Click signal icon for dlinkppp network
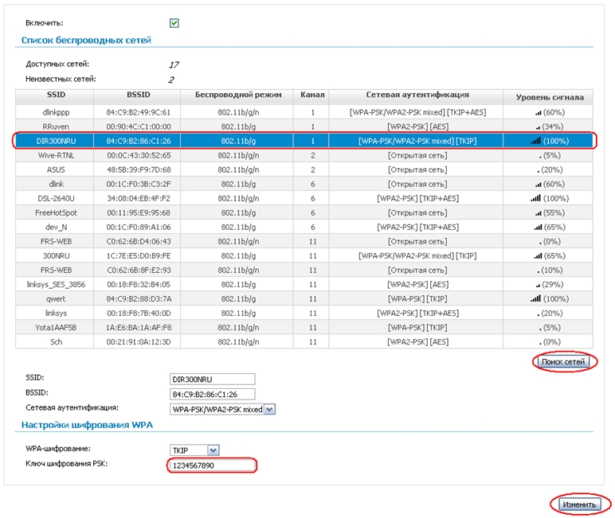This screenshot has height=518, width=615. click(538, 112)
